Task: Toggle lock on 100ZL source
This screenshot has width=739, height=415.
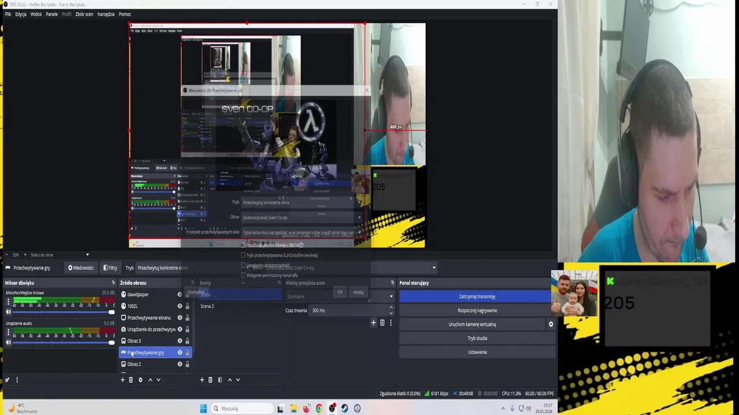Action: [x=187, y=306]
